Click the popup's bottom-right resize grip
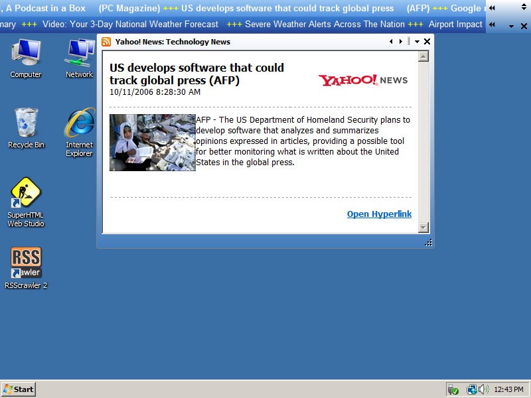531x398 pixels. click(x=429, y=243)
